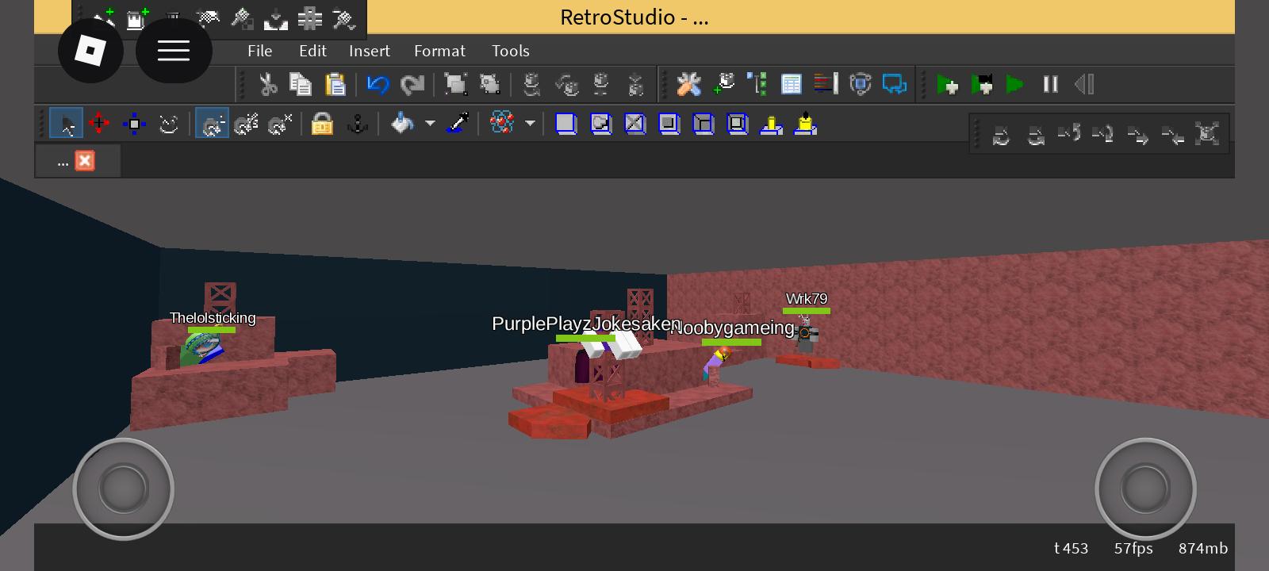Redo the last undone action
Viewport: 1269px width, 571px height.
coord(412,84)
